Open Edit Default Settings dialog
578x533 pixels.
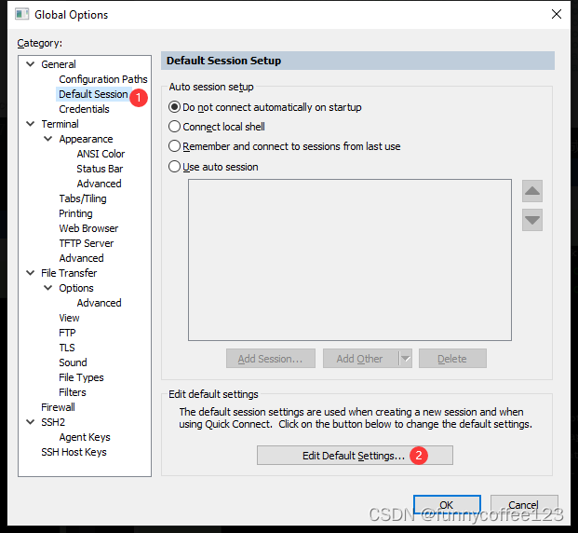click(x=355, y=455)
